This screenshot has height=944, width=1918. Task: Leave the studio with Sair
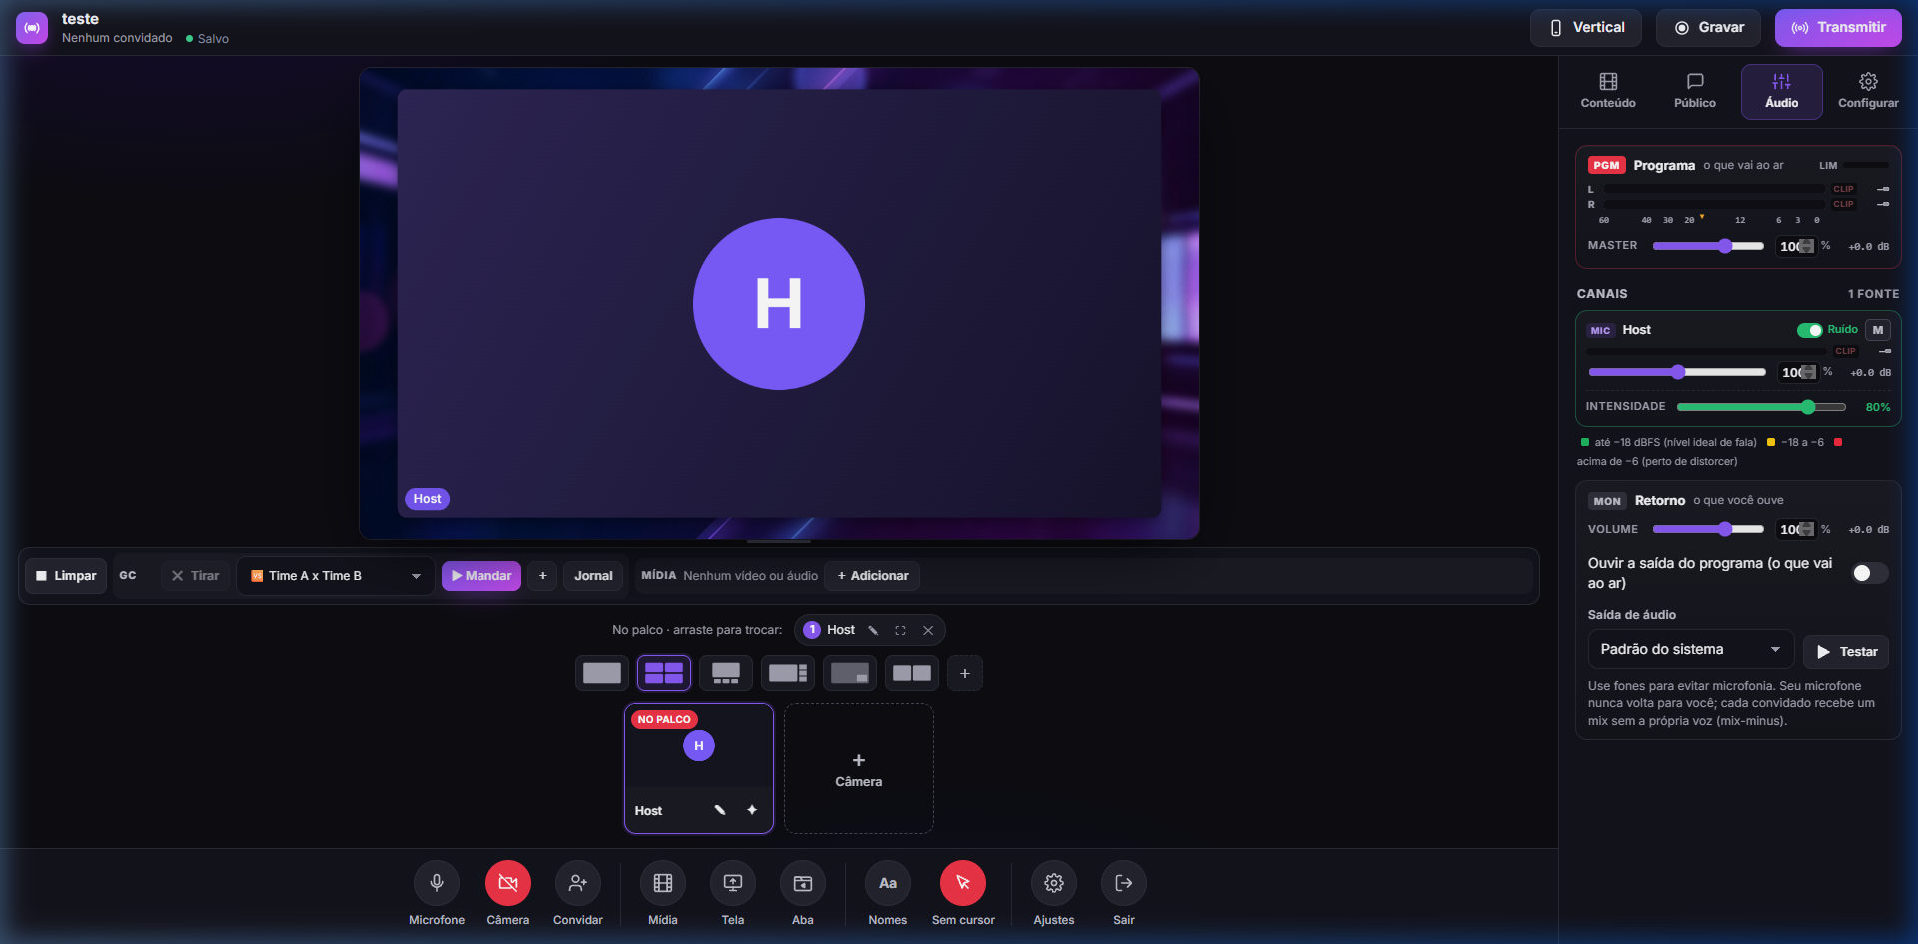(x=1124, y=883)
